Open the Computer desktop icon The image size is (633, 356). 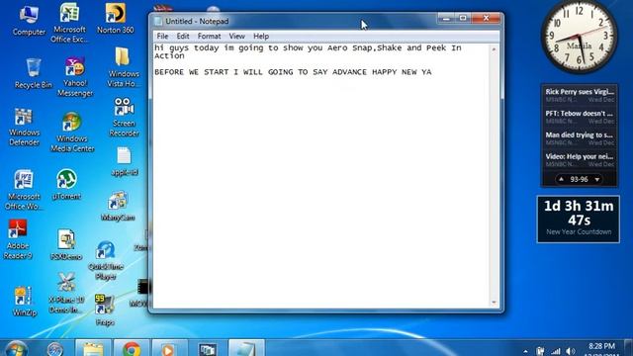pyautogui.click(x=29, y=20)
